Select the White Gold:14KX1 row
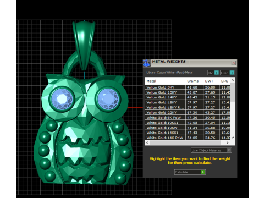Image resolution: width=264 pixels, height=198 pixels. click(x=188, y=133)
